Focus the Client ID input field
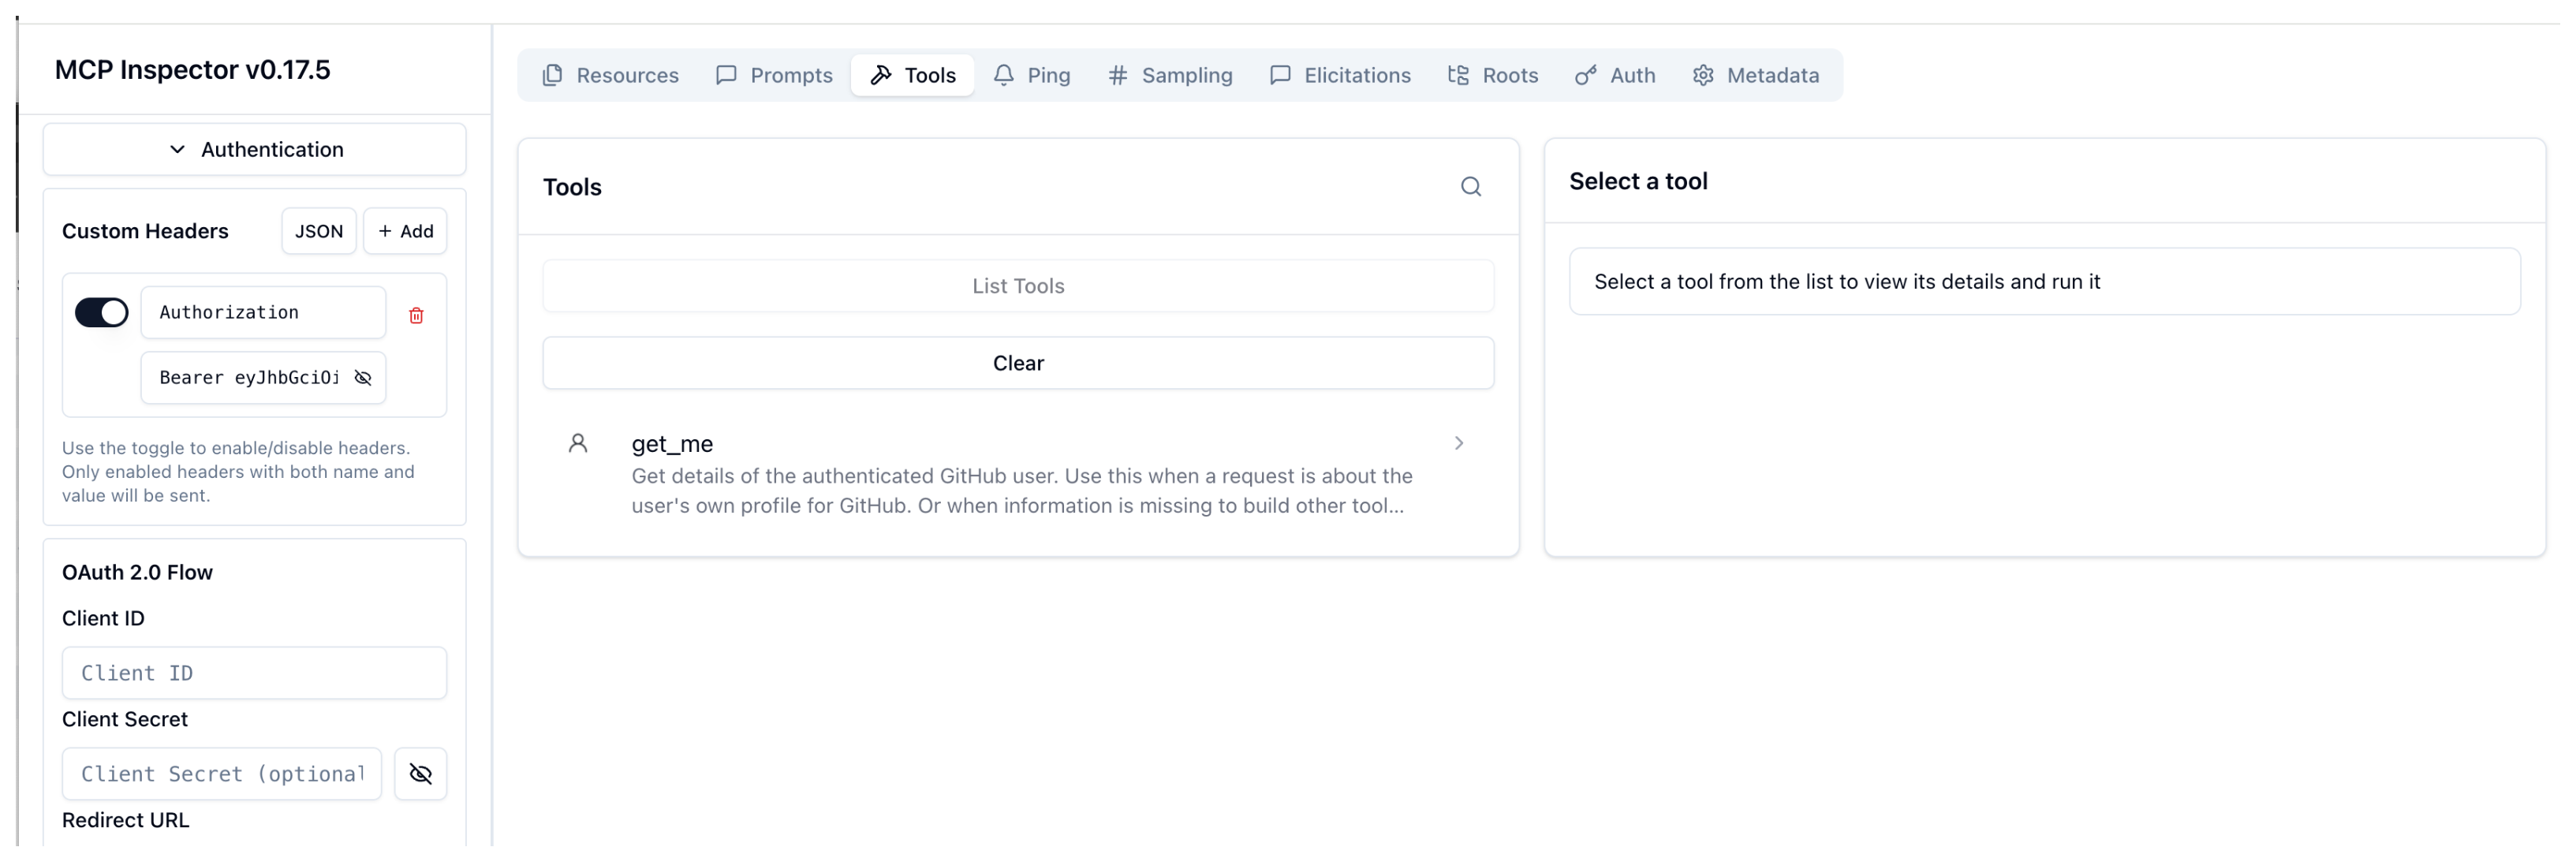The image size is (2576, 862). (254, 674)
